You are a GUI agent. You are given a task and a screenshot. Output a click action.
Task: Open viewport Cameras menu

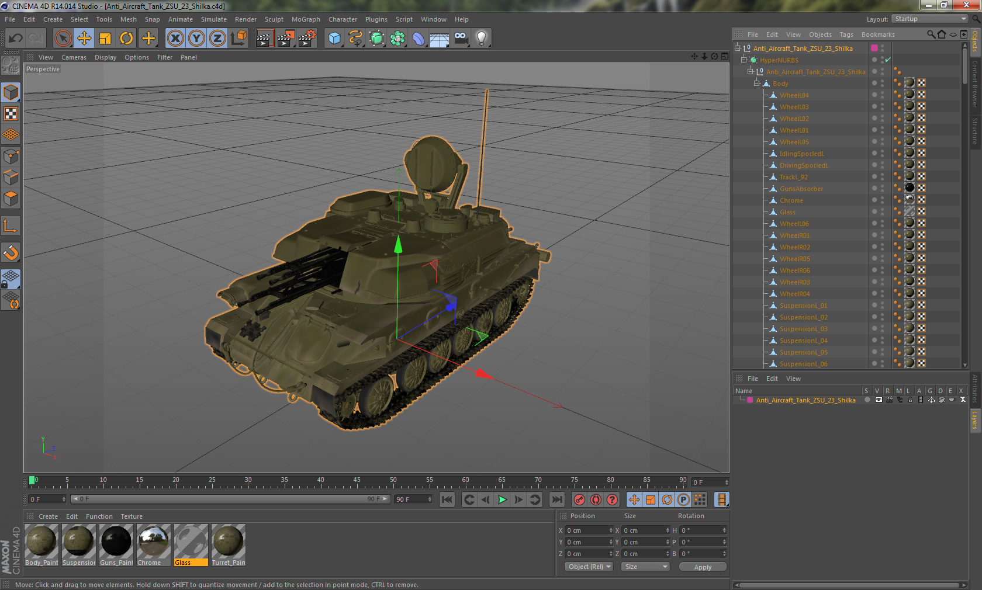coord(74,57)
